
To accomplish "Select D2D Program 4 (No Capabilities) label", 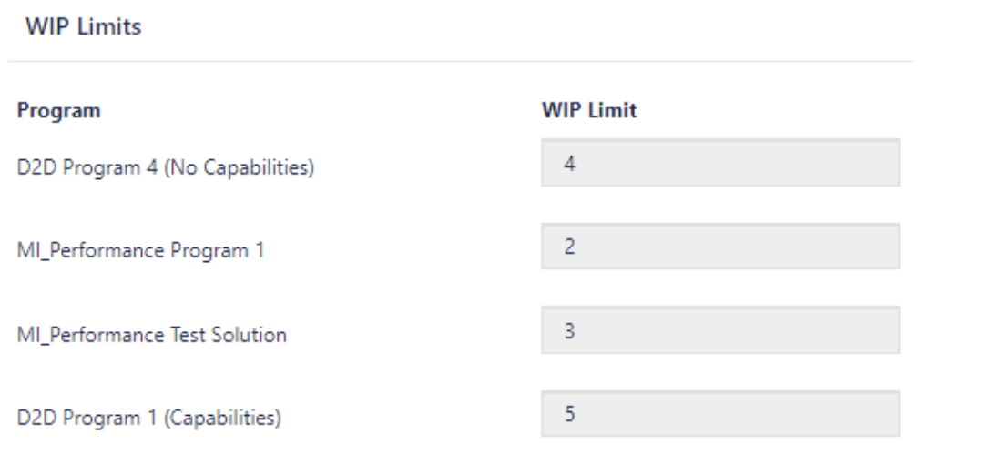I will coord(165,167).
